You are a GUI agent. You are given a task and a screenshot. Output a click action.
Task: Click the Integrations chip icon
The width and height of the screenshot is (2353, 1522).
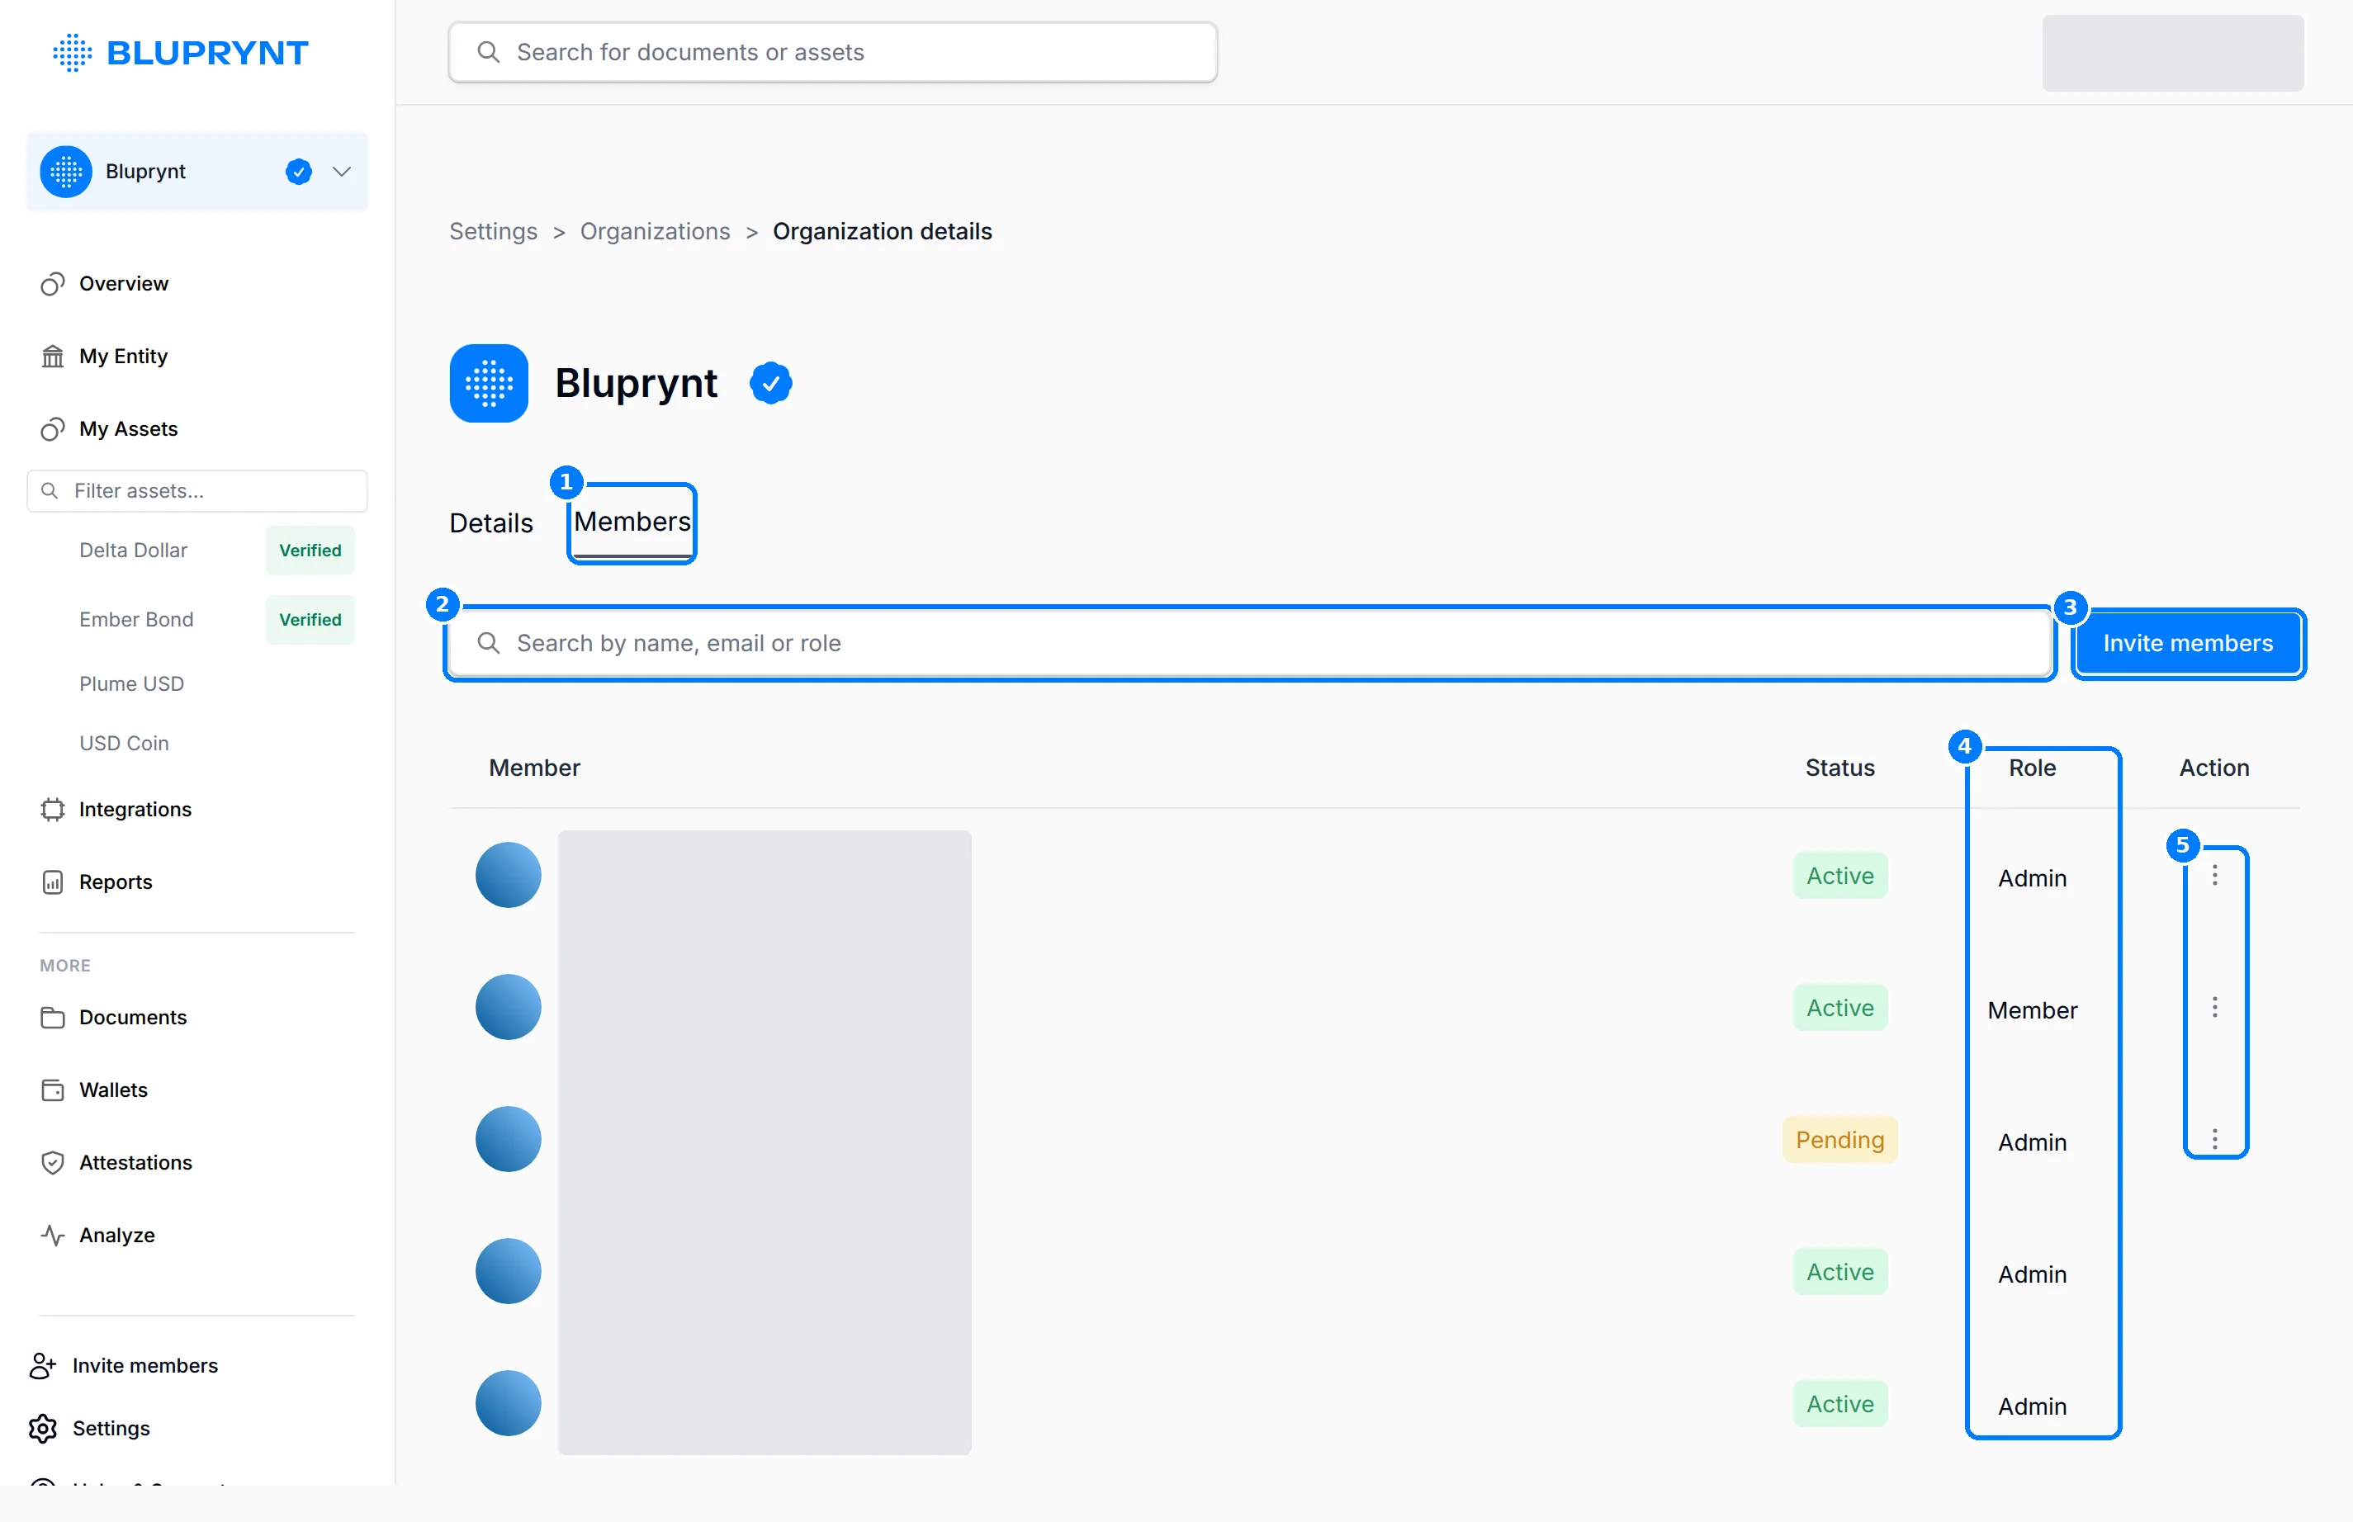[x=52, y=810]
